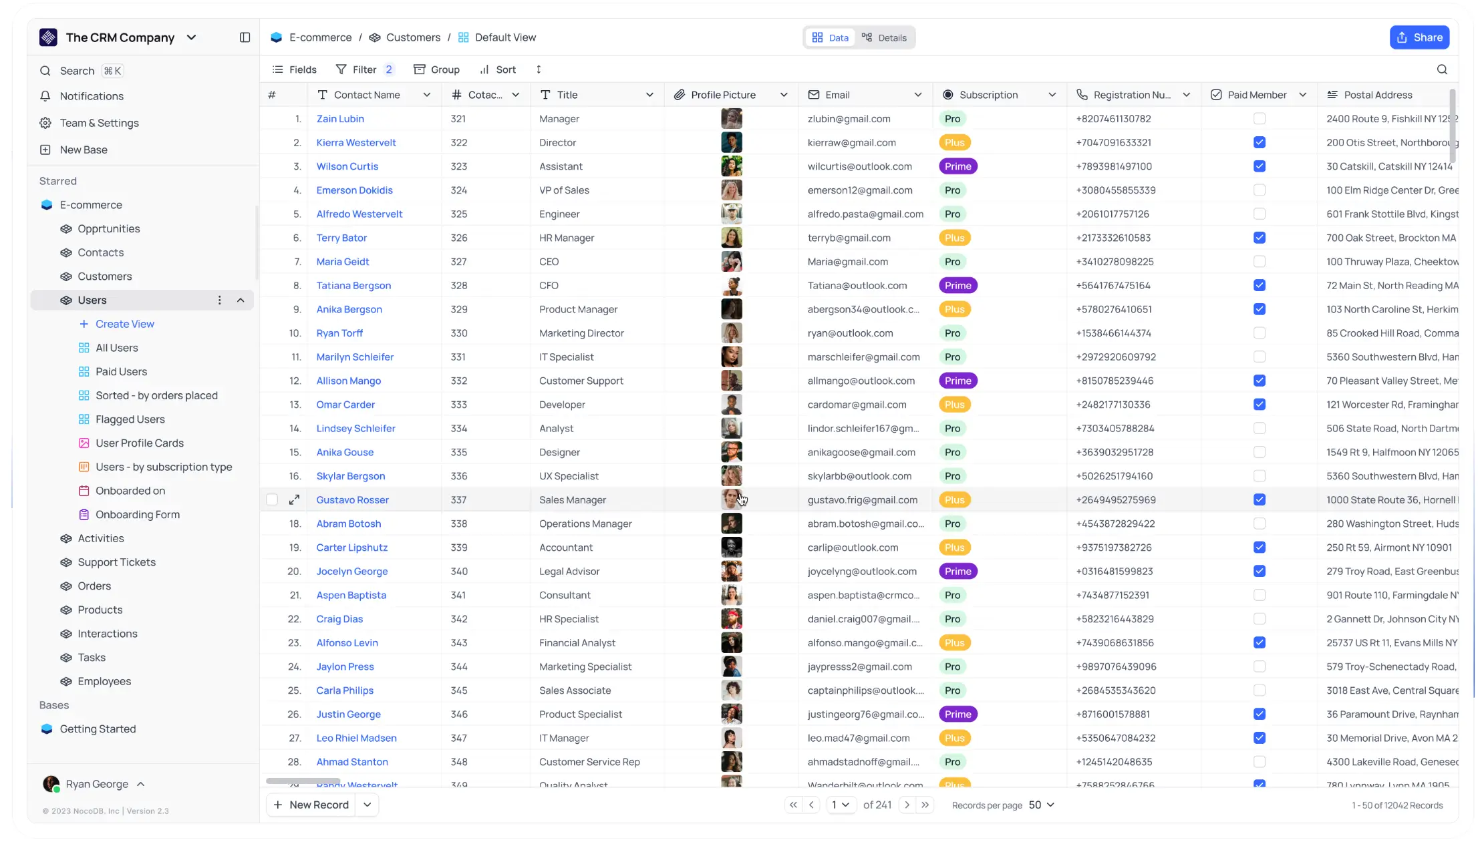Open Users table three-dot menu

click(x=219, y=300)
